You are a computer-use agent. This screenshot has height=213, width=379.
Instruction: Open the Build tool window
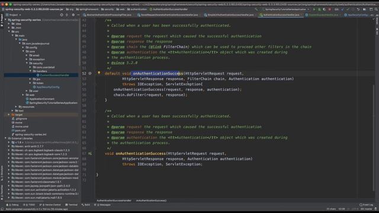click(86, 205)
